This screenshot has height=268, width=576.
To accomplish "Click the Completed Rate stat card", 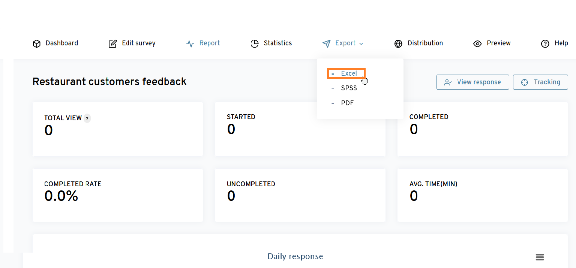I will click(x=117, y=195).
